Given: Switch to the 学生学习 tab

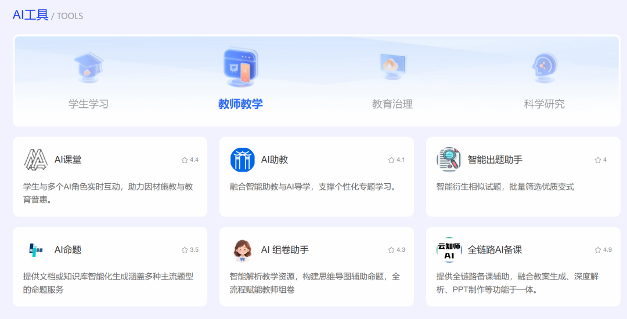Looking at the screenshot, I should coord(88,104).
